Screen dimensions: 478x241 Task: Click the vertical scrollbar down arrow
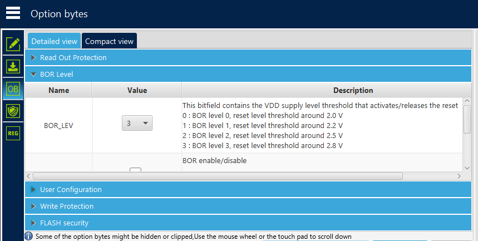[467, 168]
